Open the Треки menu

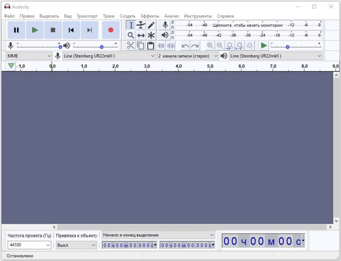coord(109,16)
